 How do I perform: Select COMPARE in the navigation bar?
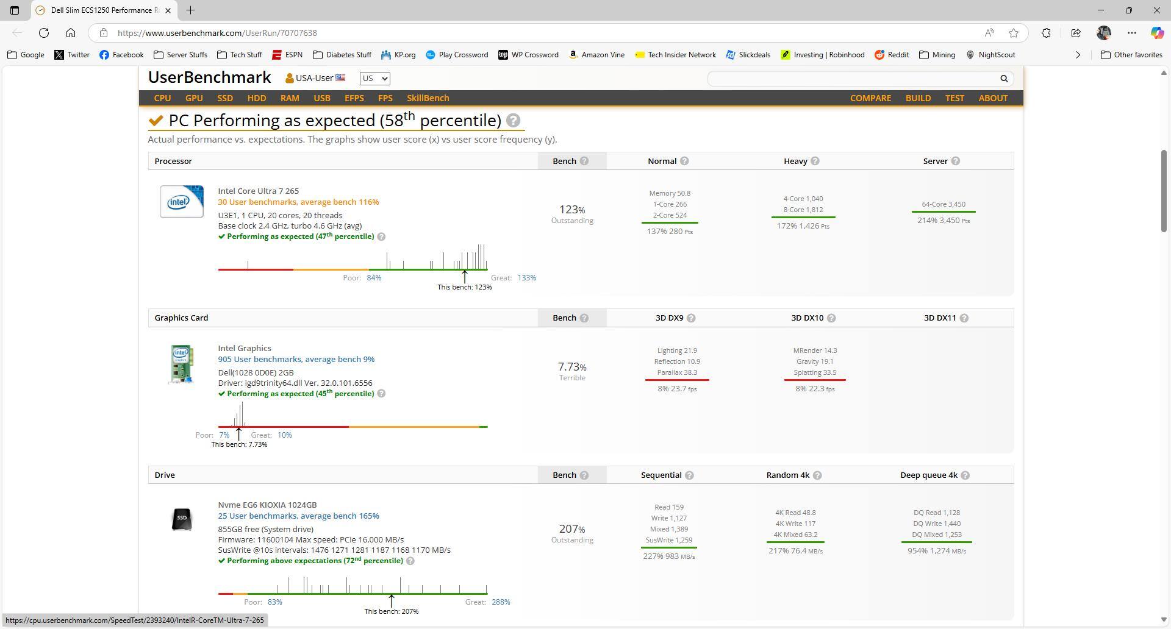tap(870, 98)
